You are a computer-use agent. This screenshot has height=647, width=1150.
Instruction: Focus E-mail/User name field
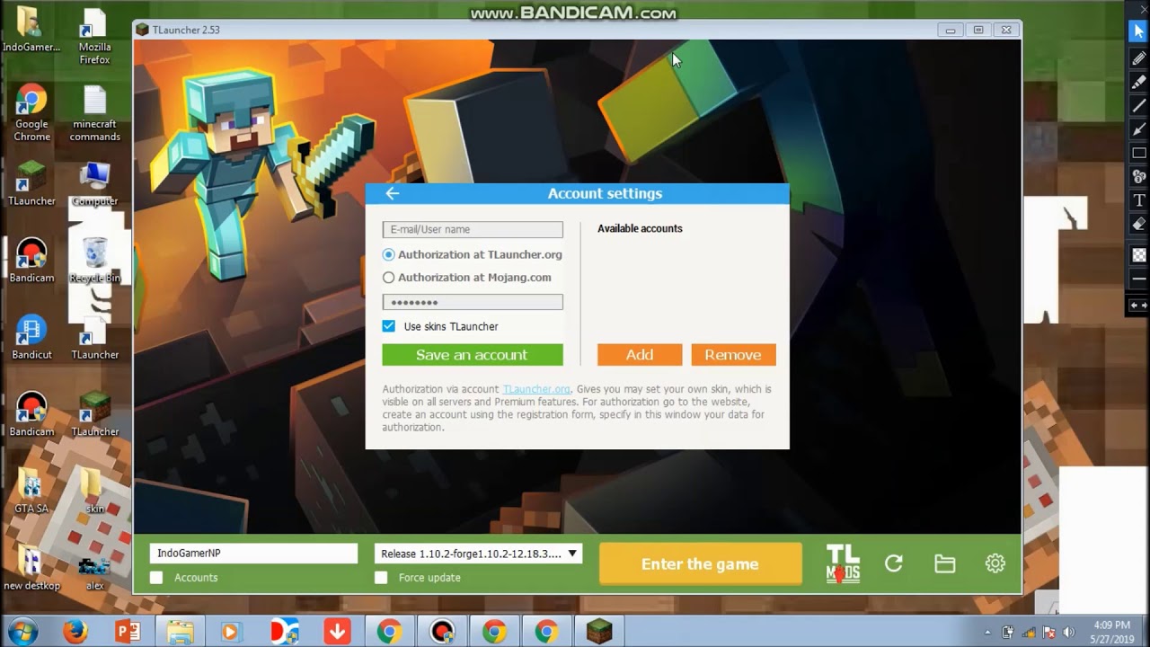473,230
